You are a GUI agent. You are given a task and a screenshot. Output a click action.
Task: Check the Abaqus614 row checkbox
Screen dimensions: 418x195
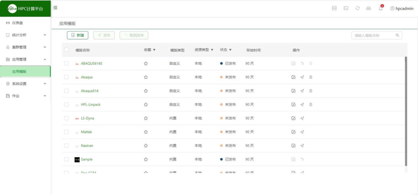(67, 91)
